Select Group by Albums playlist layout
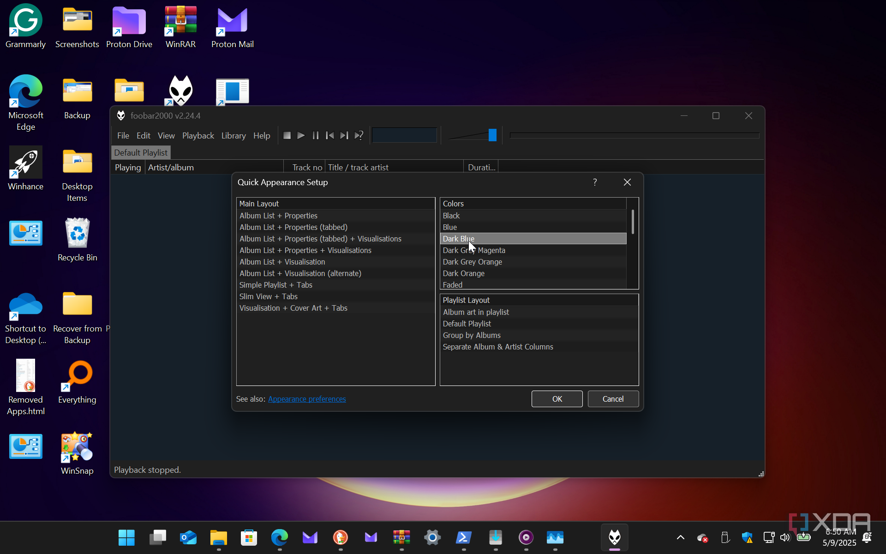886x554 pixels. 539,335
